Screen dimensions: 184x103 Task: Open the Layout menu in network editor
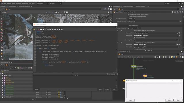(x=134, y=57)
